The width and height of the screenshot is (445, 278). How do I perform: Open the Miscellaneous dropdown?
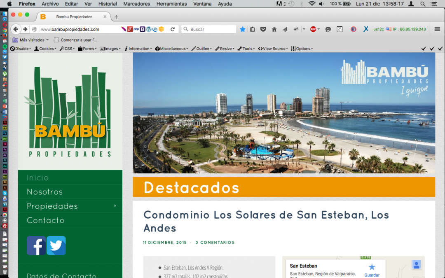point(172,49)
